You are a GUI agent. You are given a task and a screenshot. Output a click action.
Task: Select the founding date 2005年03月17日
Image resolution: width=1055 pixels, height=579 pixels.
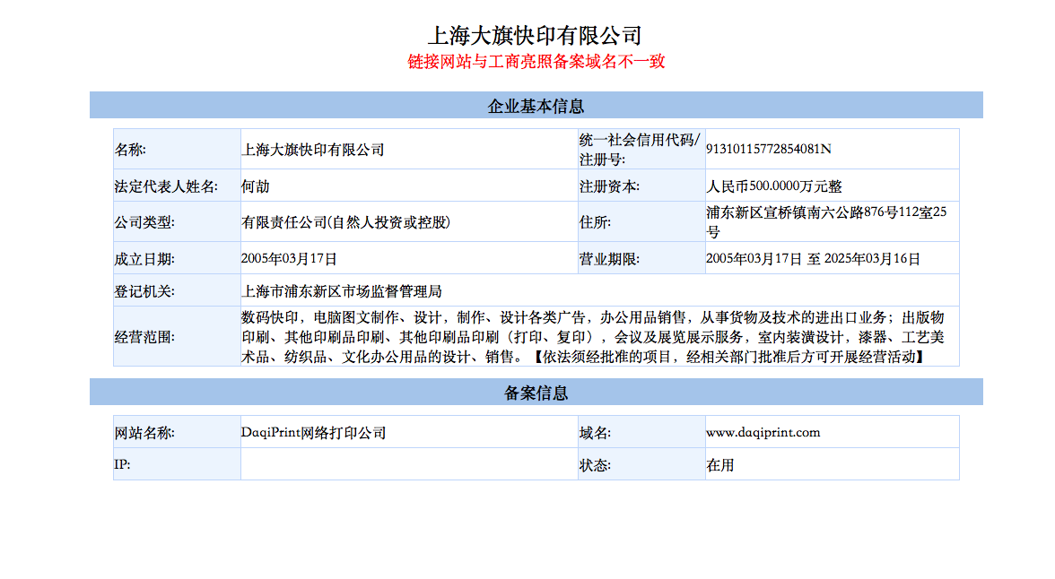289,259
